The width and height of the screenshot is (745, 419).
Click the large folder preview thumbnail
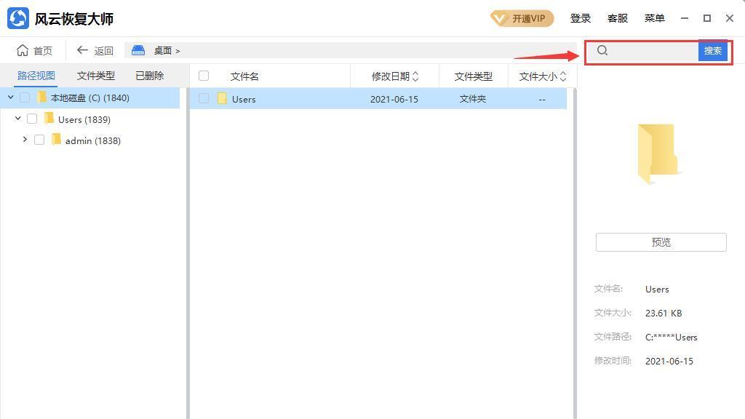tap(658, 153)
